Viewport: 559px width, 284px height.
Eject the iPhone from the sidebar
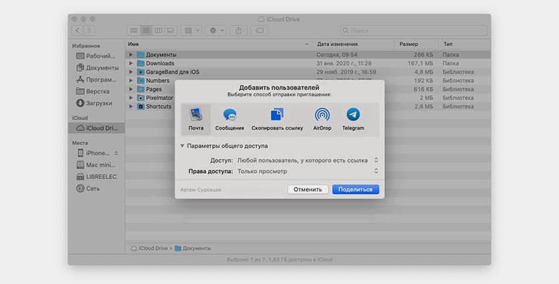point(116,153)
